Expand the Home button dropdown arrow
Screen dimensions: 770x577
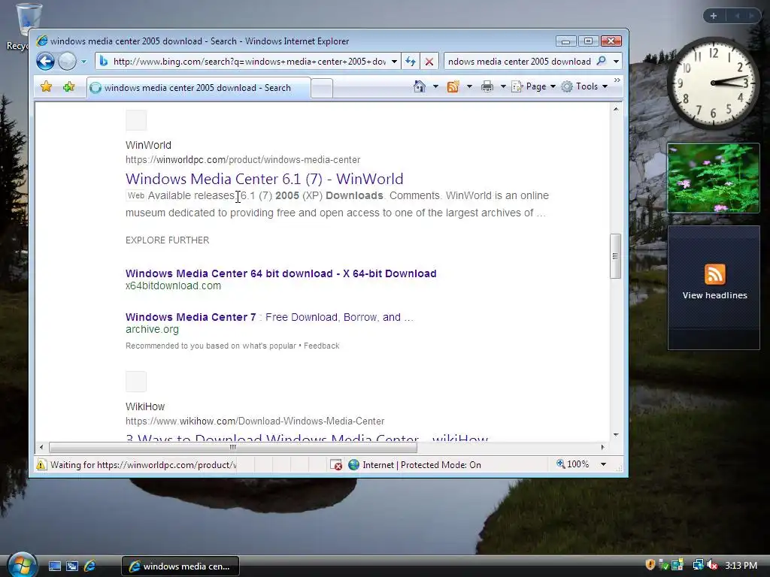pyautogui.click(x=435, y=86)
